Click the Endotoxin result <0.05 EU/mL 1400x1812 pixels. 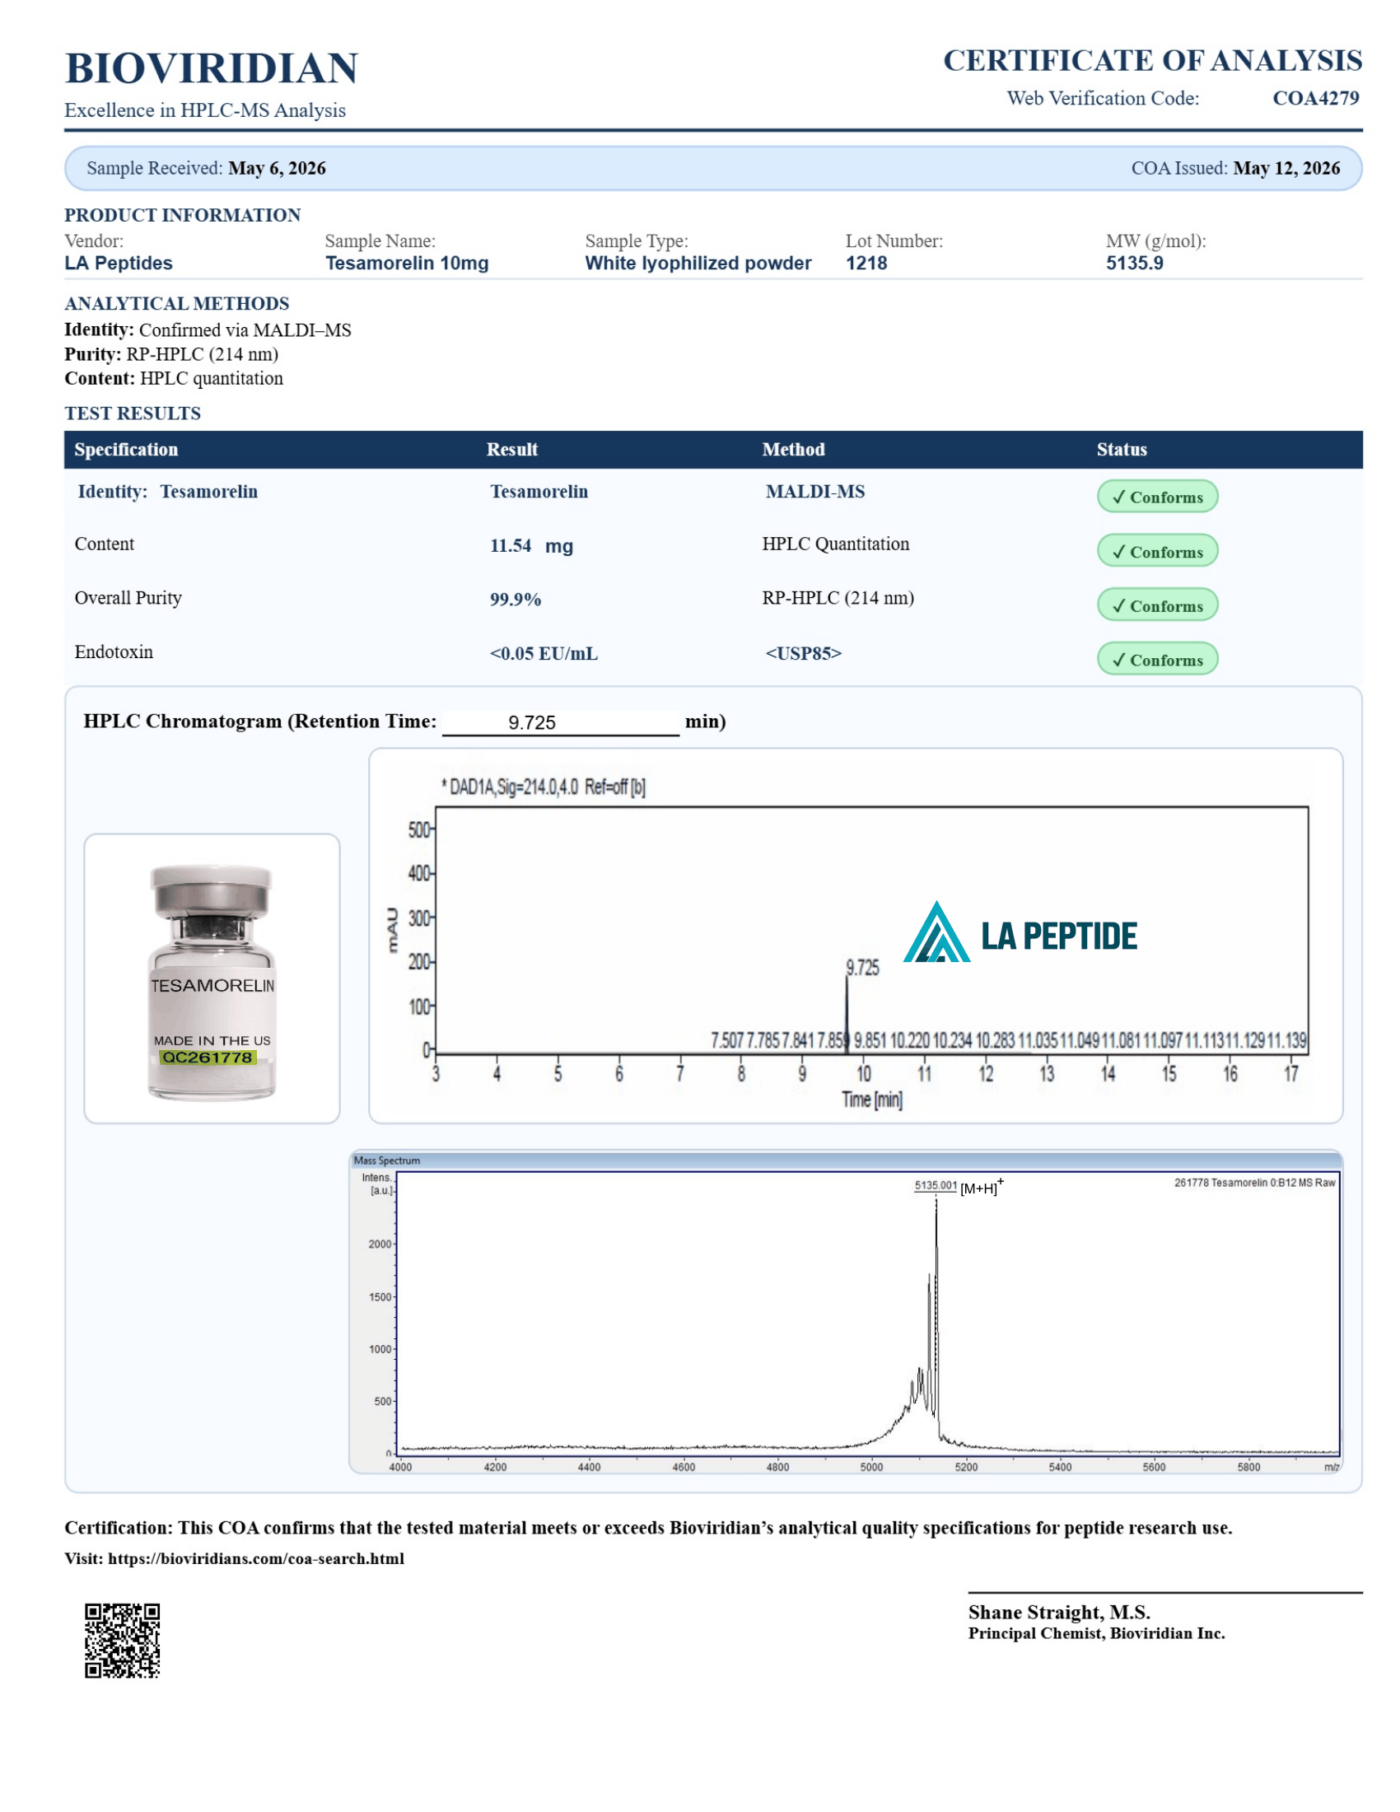click(544, 654)
